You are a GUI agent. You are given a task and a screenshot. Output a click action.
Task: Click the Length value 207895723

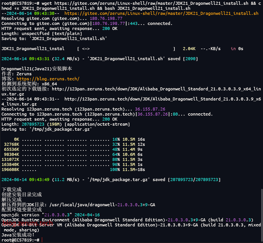click(x=33, y=124)
